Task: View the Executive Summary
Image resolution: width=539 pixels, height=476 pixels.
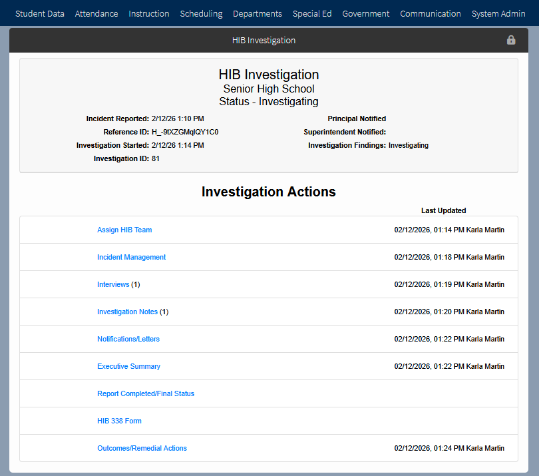Action: pyautogui.click(x=128, y=366)
